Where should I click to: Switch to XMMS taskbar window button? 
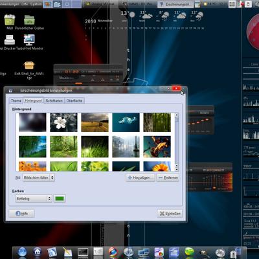[x=138, y=4]
